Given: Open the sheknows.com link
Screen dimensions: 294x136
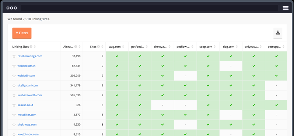Looking at the screenshot, I should point(27,124).
